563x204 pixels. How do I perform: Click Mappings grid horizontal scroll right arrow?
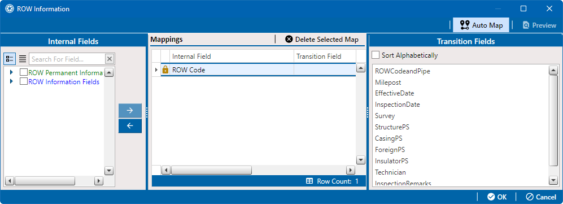tap(351, 170)
